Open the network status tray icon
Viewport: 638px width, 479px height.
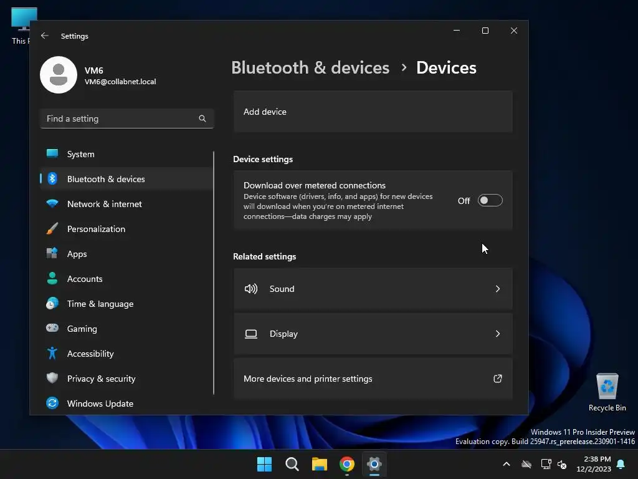(x=546, y=464)
